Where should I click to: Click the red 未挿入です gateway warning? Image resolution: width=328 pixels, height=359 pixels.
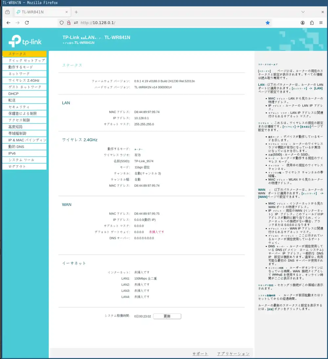click(x=156, y=232)
